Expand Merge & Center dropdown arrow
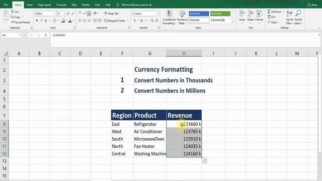 coord(128,21)
